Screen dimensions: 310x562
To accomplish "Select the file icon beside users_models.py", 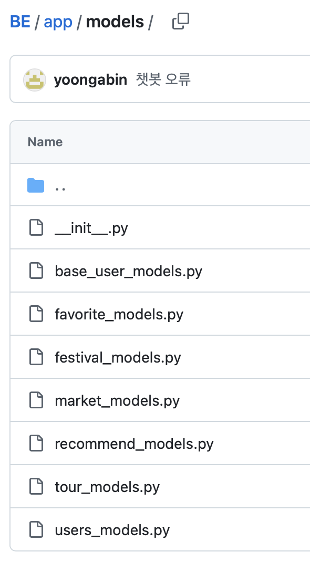I will click(x=36, y=530).
